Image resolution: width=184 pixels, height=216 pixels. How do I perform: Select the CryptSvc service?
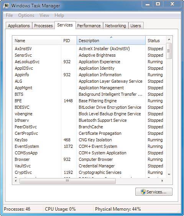[89, 172]
